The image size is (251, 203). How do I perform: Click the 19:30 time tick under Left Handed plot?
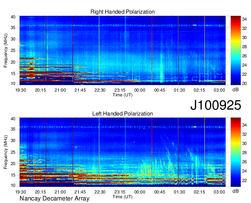(x=21, y=192)
